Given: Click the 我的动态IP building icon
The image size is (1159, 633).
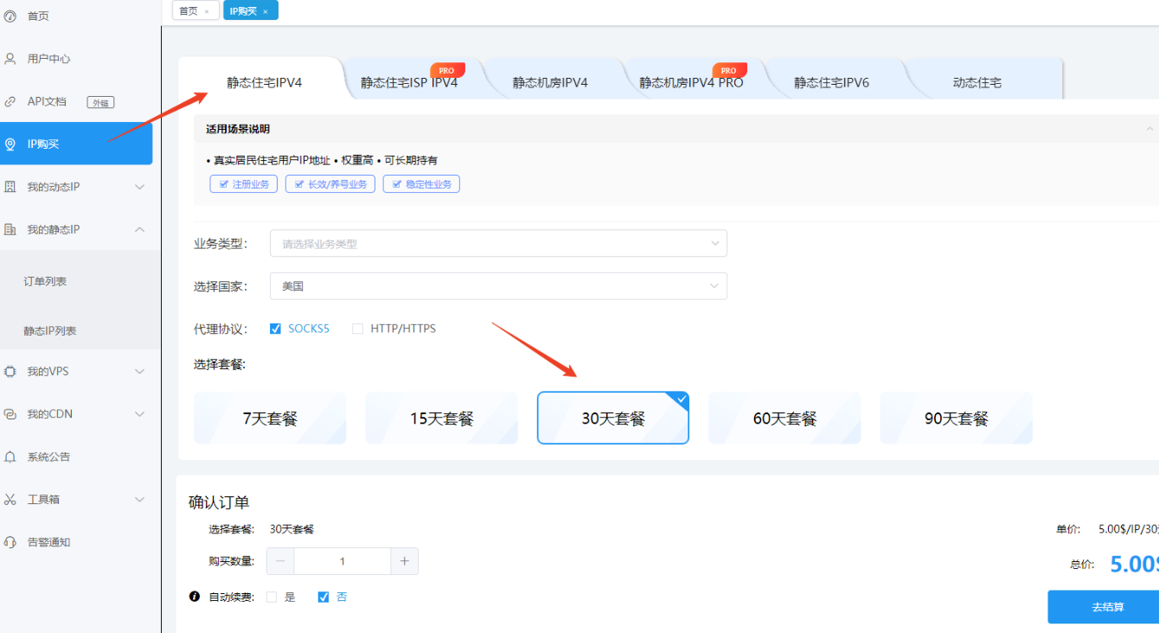Looking at the screenshot, I should tap(10, 187).
